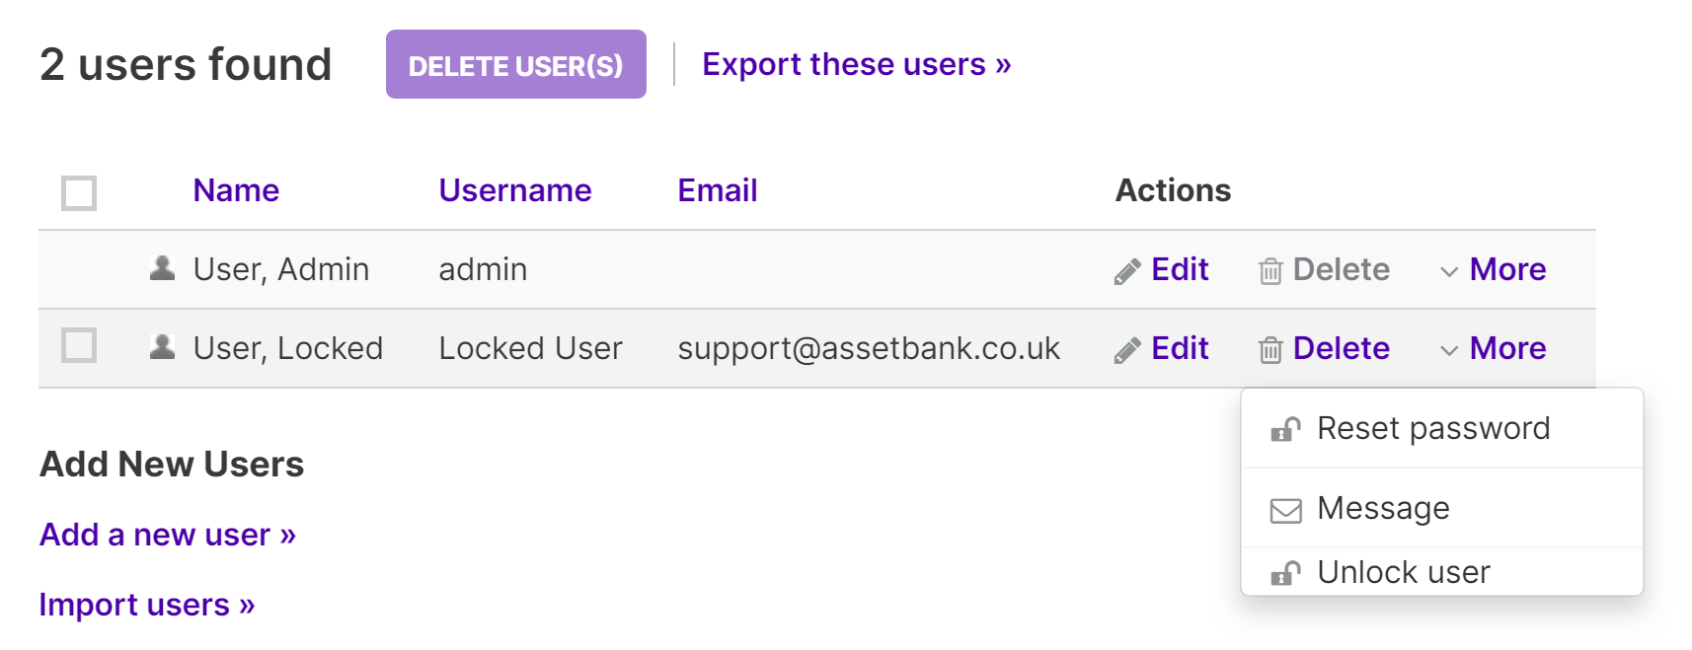
Task: Click the person icon beside User, Admin
Action: [162, 267]
